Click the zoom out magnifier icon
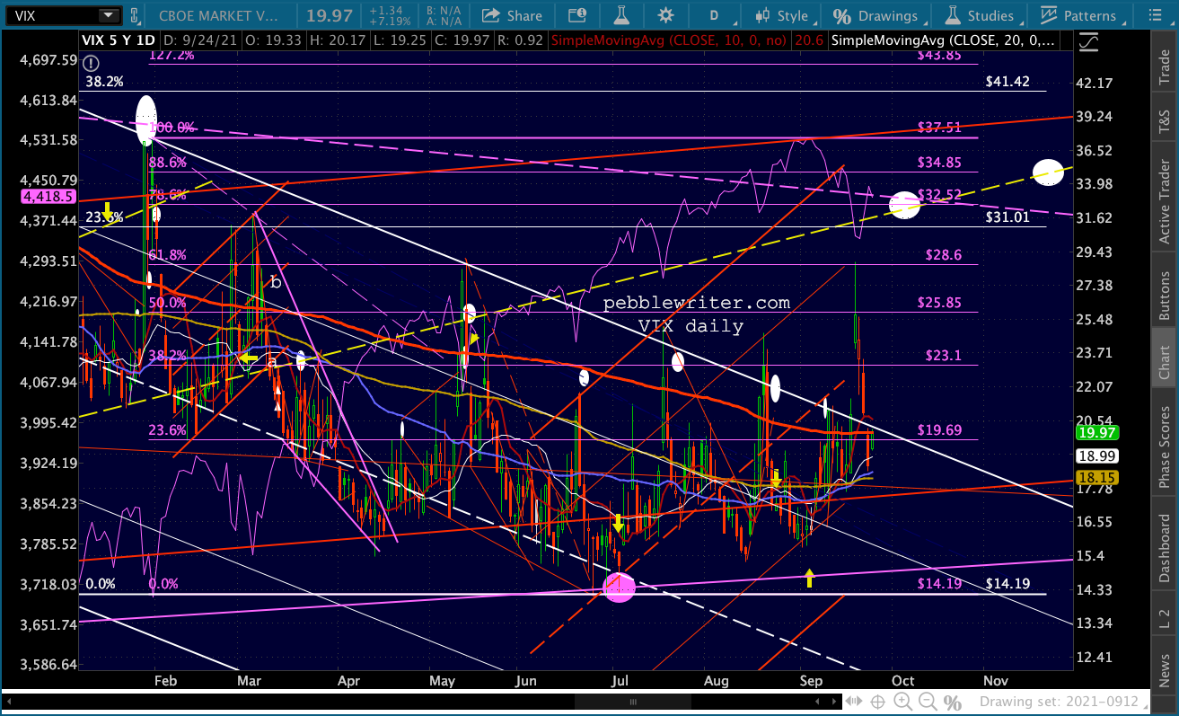Image resolution: width=1179 pixels, height=716 pixels. (928, 702)
